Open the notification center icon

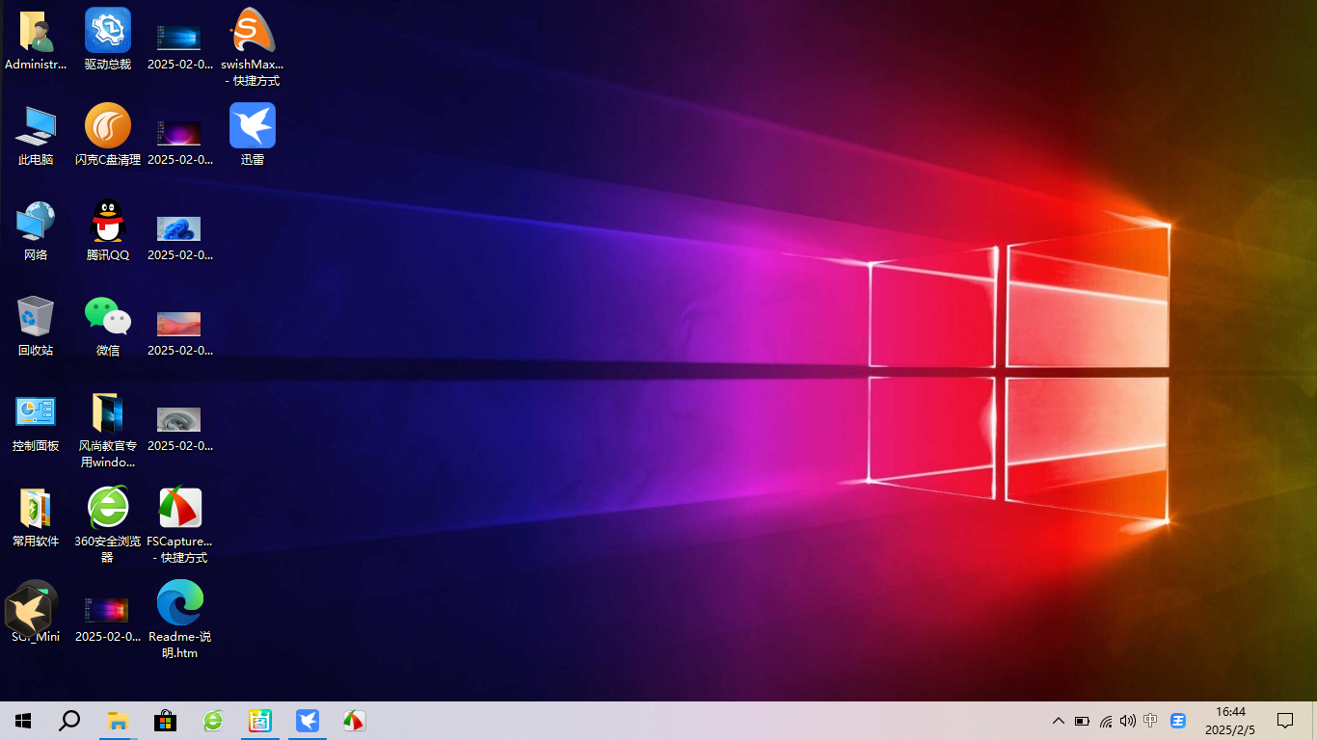coord(1285,721)
